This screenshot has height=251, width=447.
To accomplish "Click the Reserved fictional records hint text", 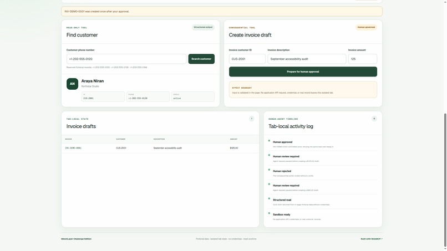I will click(x=106, y=68).
